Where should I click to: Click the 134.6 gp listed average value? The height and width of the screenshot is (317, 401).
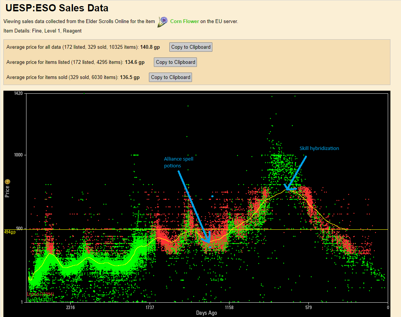[135, 62]
